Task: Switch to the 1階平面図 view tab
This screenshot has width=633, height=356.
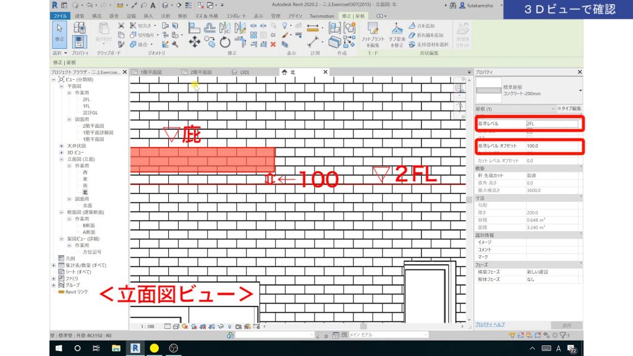Action: coord(151,72)
